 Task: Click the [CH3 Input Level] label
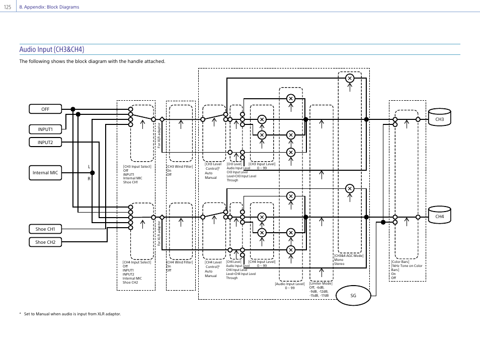click(262, 164)
